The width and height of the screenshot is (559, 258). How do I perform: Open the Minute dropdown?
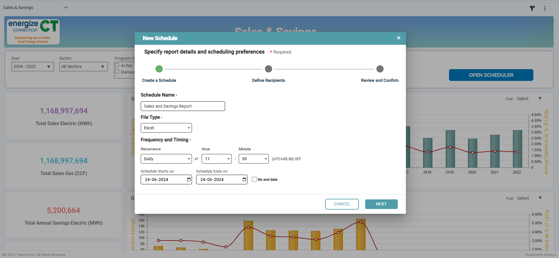coord(253,159)
